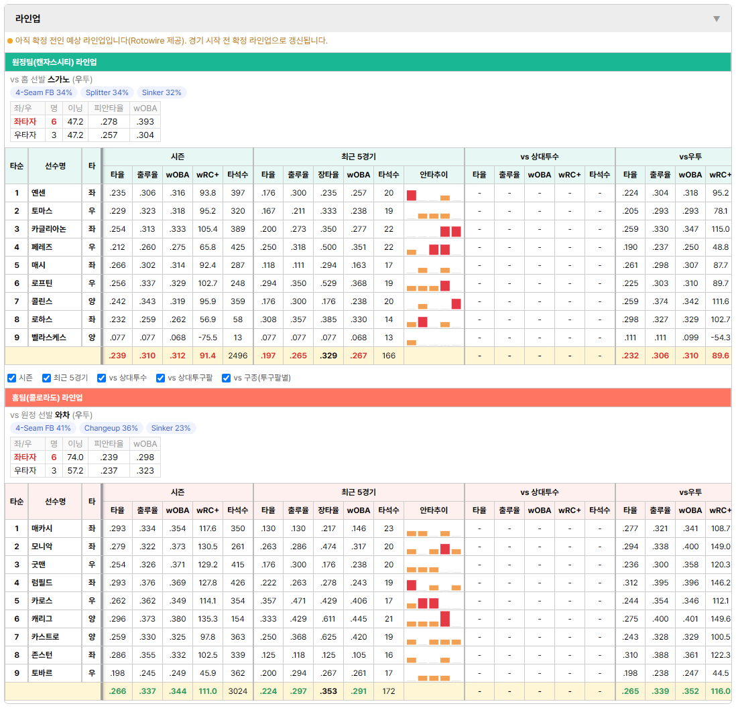The height and width of the screenshot is (708, 736).
Task: Click 옌센 hit trend chart
Action: coord(434,193)
